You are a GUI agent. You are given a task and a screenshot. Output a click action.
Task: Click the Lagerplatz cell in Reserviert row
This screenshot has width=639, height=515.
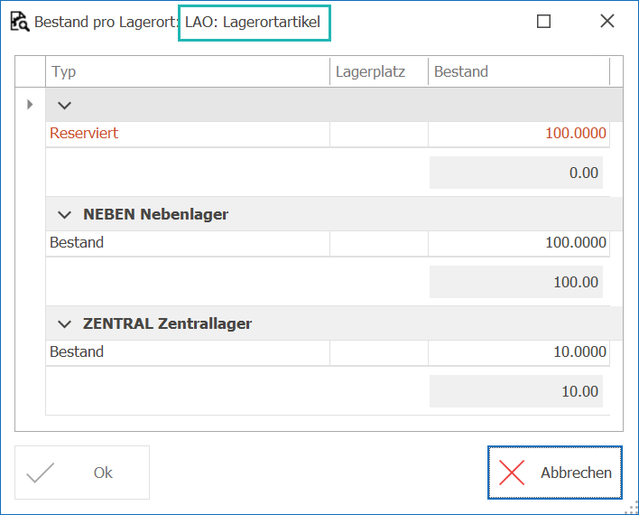tap(379, 134)
